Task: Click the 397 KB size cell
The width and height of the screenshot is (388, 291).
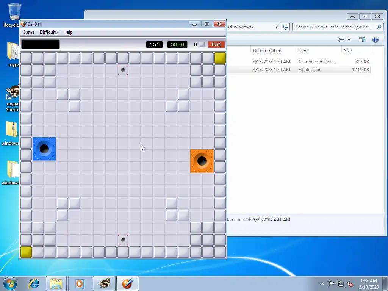Action: (362, 62)
